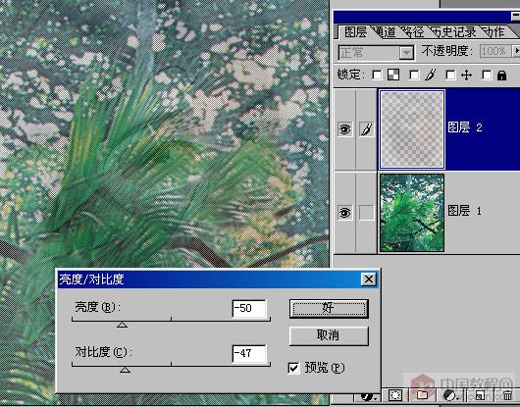Enable lock transparent pixels checkbox
The image size is (520, 407).
point(377,76)
